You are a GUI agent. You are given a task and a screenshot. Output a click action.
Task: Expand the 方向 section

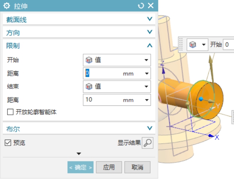click(150, 32)
